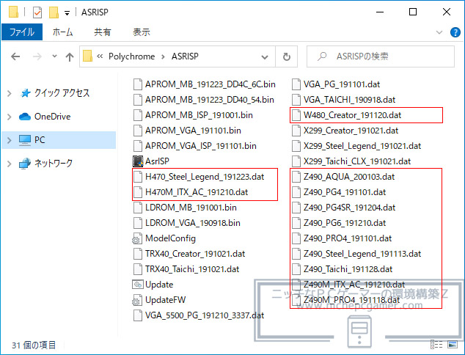Open the recent locations dropdown arrow
Screen dimensions: 465x355
tap(54, 56)
